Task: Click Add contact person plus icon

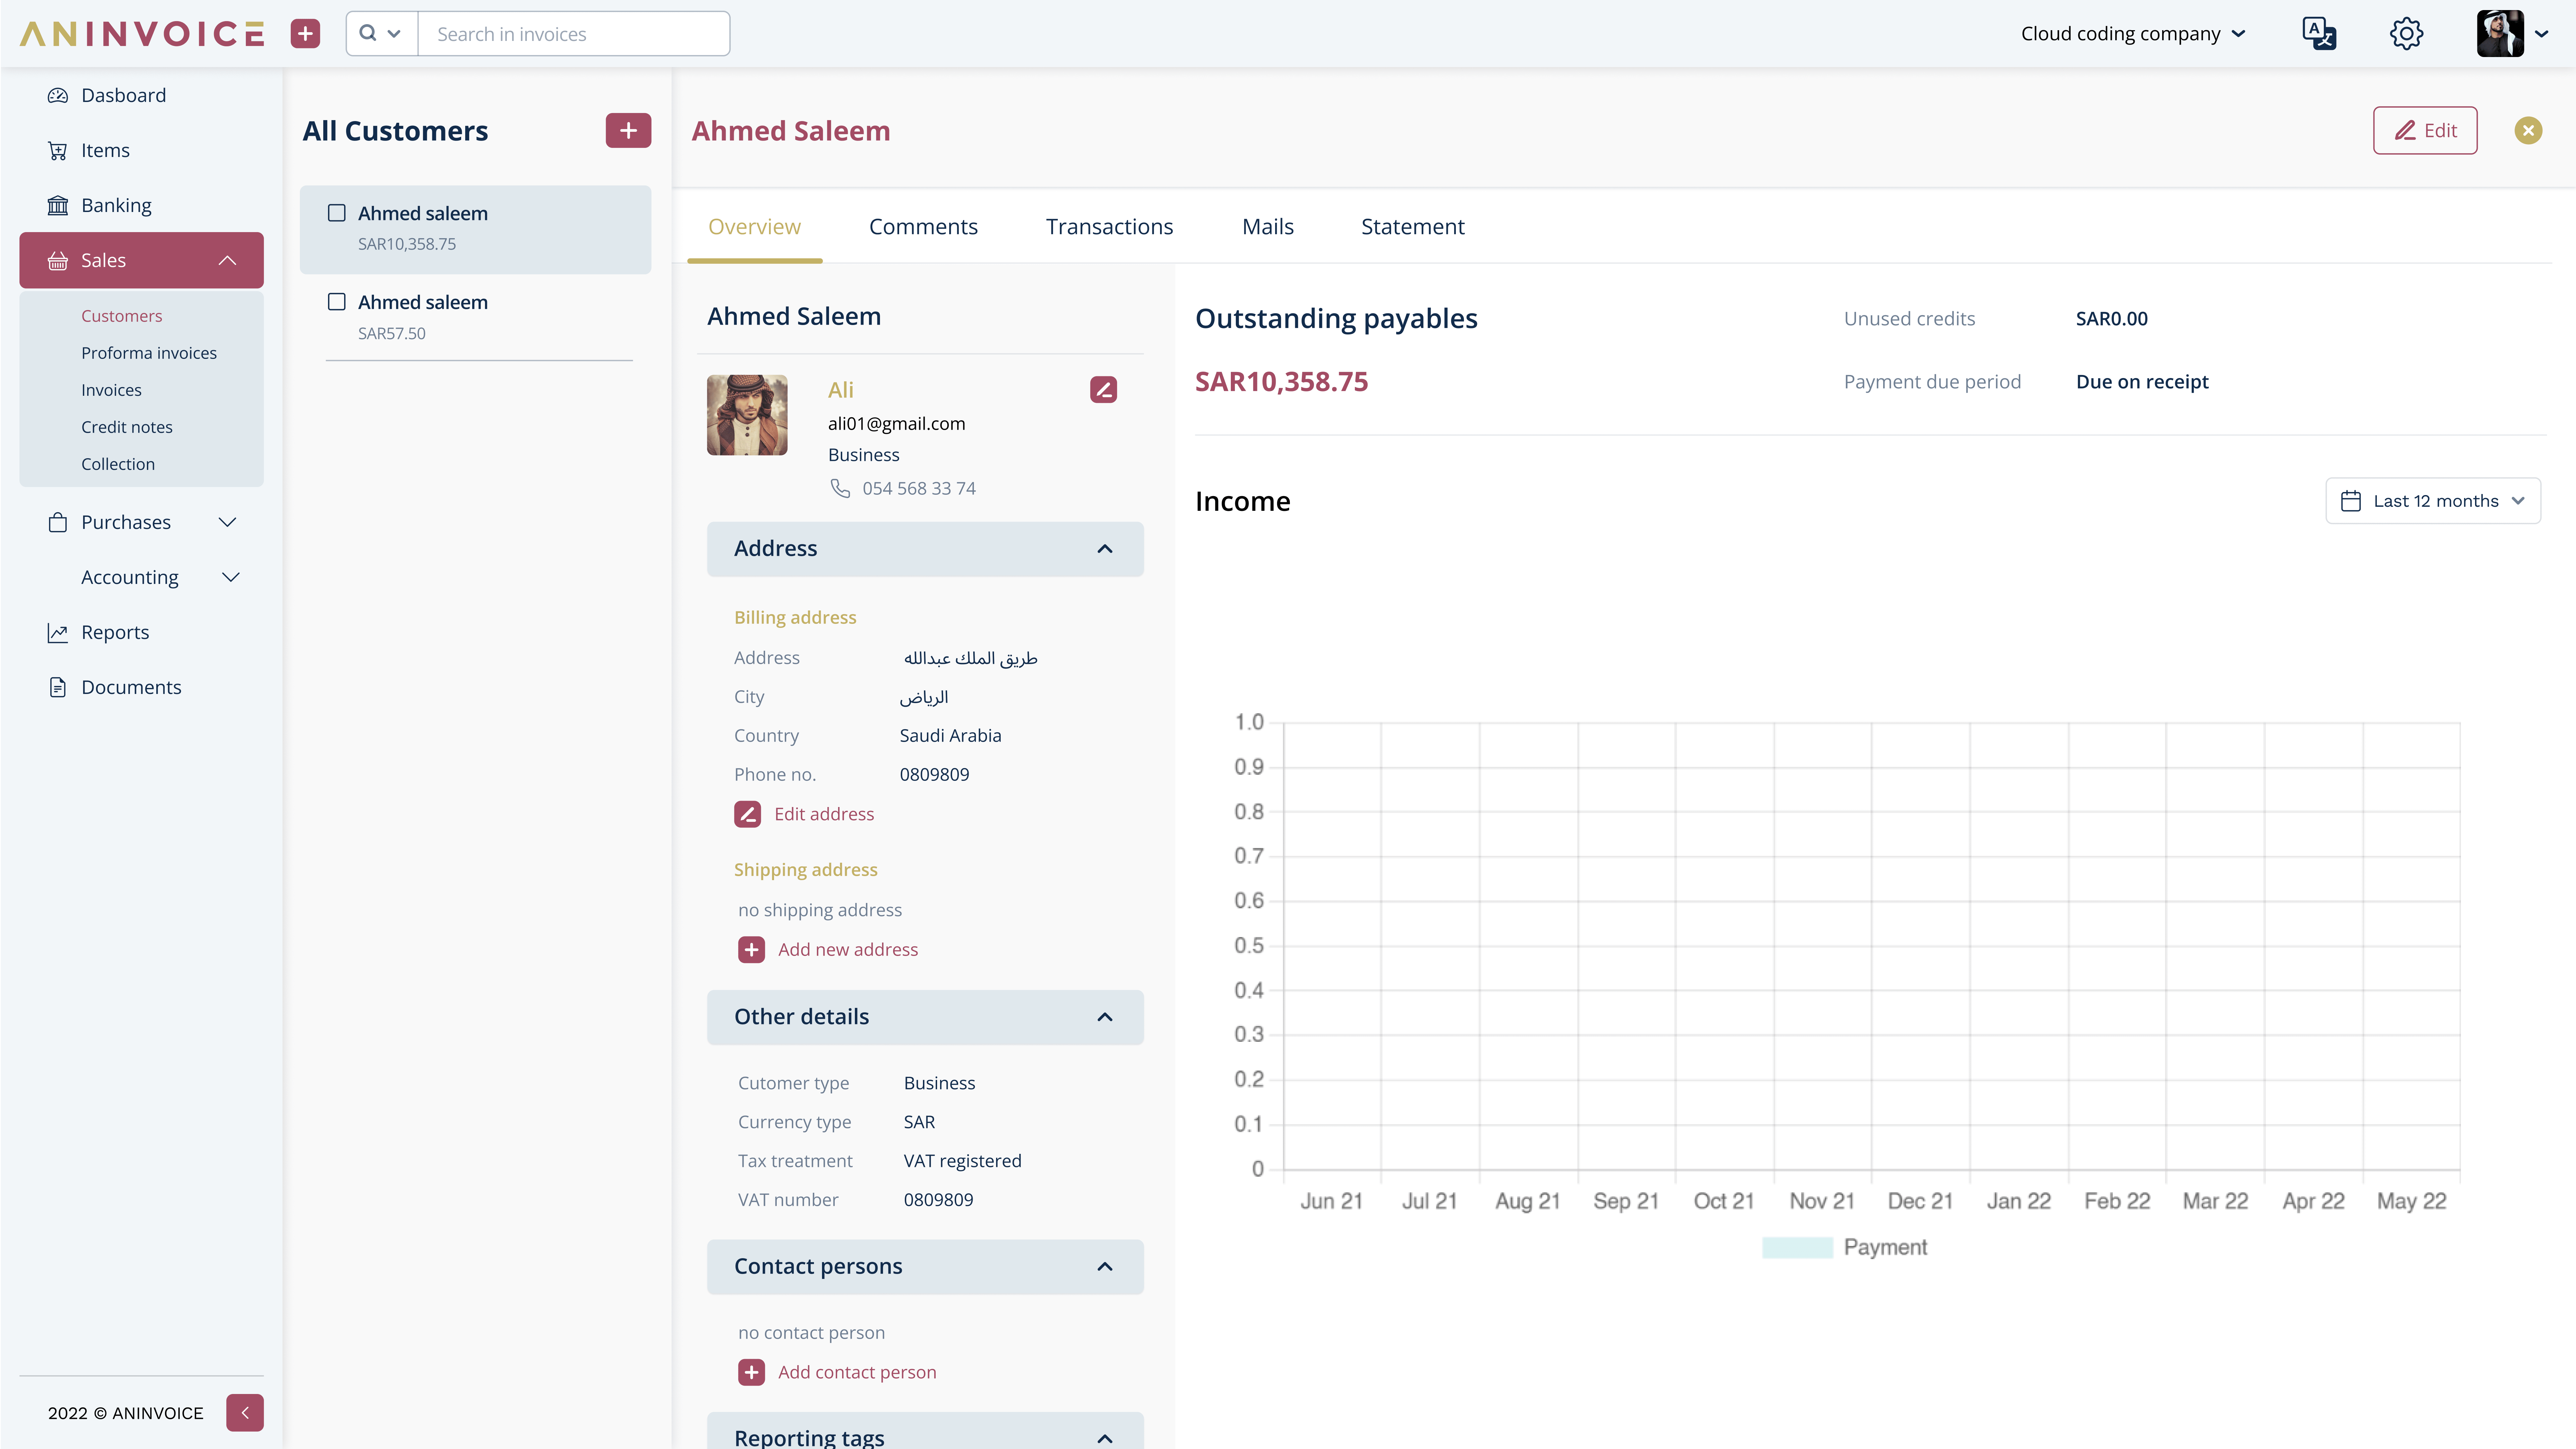Action: pos(751,1372)
